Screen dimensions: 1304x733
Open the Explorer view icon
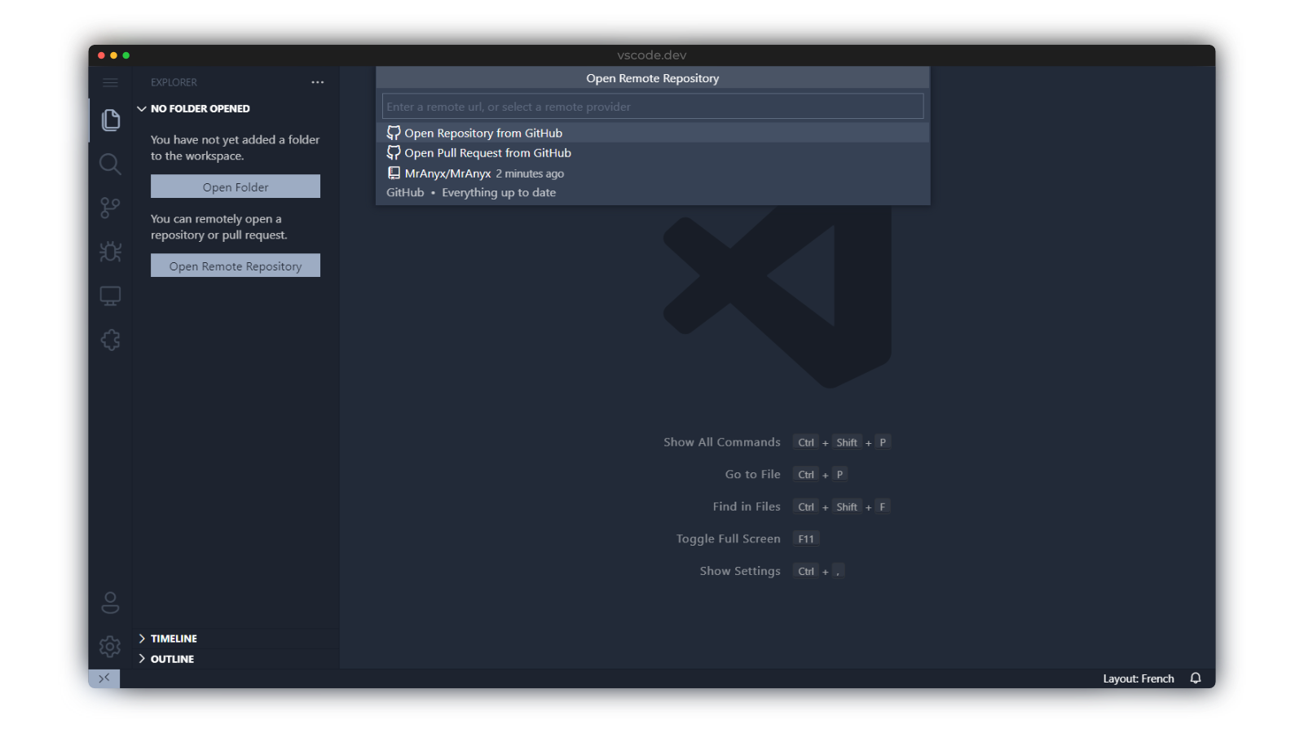pos(110,120)
